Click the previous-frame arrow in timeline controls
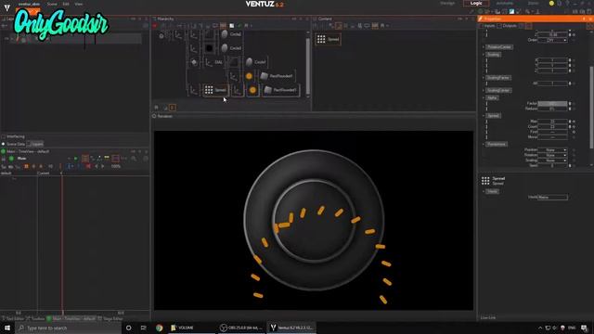Viewport: 594px width, 334px height. pyautogui.click(x=97, y=166)
